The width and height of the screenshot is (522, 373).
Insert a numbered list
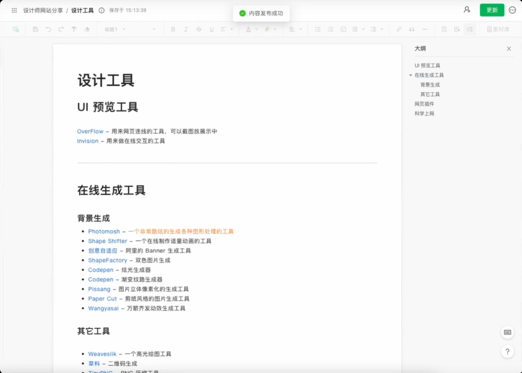tap(330, 29)
